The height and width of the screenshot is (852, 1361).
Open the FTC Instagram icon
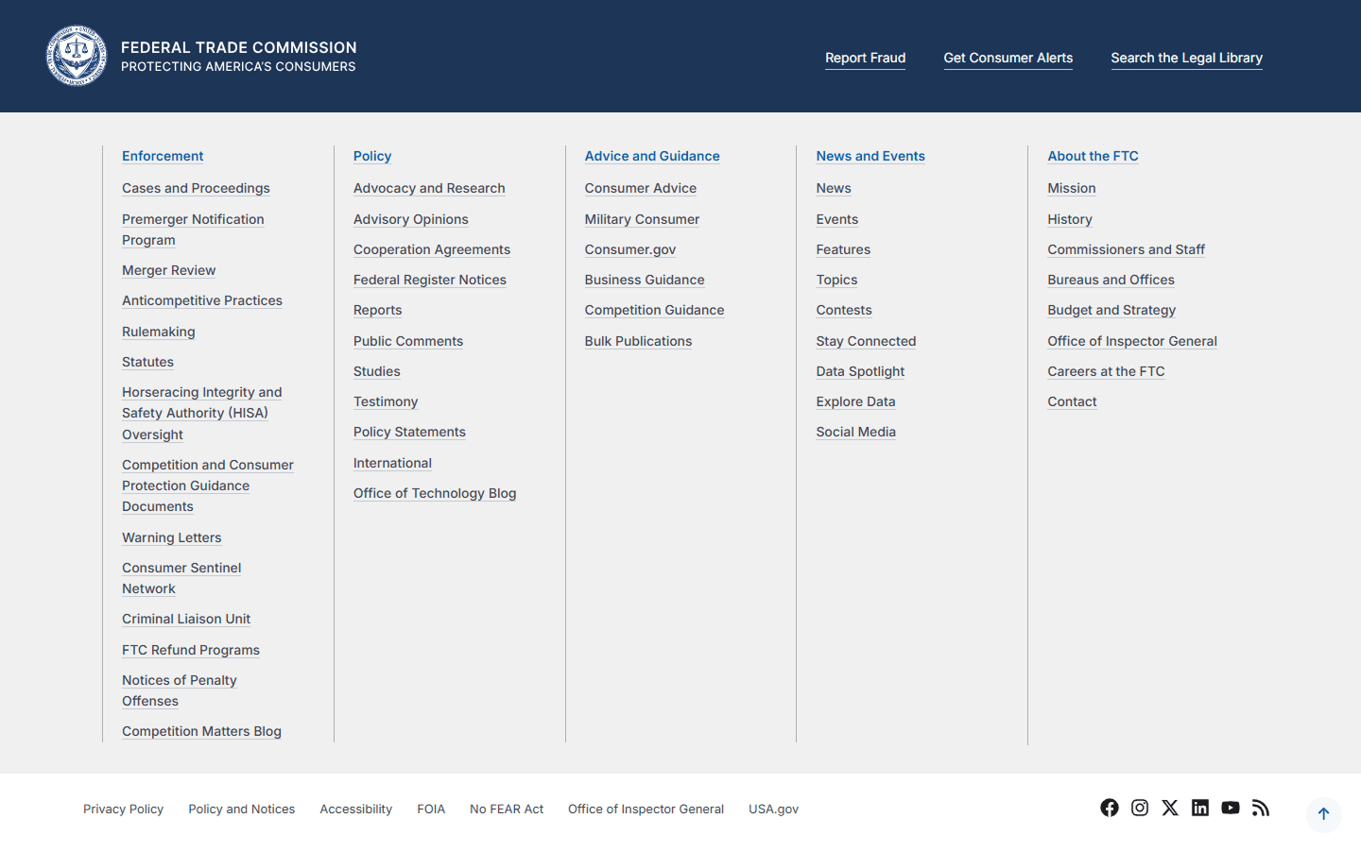tap(1140, 808)
